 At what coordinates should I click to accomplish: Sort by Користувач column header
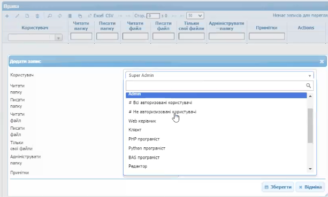(35, 28)
